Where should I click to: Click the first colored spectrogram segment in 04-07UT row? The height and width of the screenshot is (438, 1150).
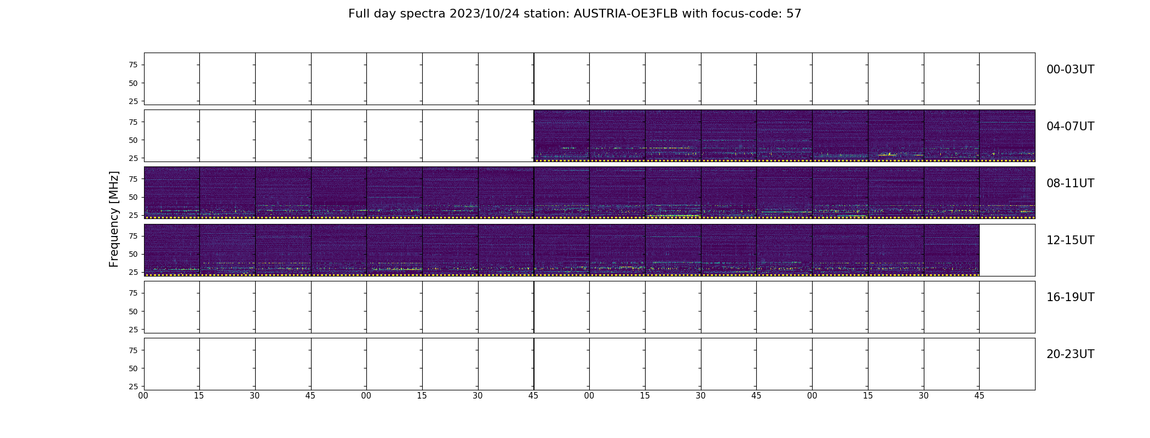point(562,136)
